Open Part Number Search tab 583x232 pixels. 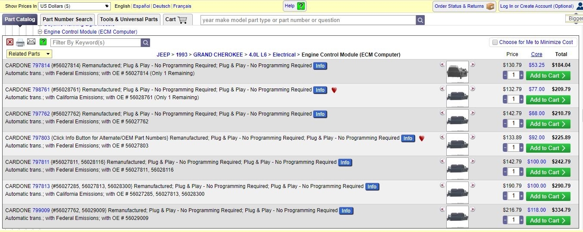pos(68,19)
